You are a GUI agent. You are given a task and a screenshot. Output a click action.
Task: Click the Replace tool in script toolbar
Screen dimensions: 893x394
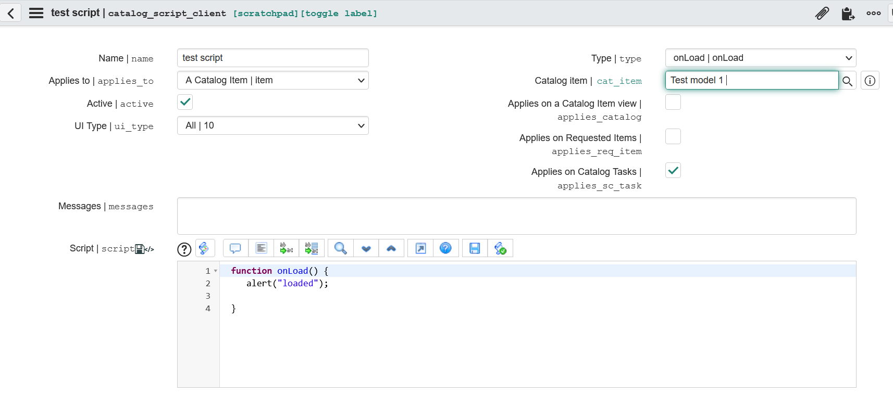pyautogui.click(x=286, y=248)
